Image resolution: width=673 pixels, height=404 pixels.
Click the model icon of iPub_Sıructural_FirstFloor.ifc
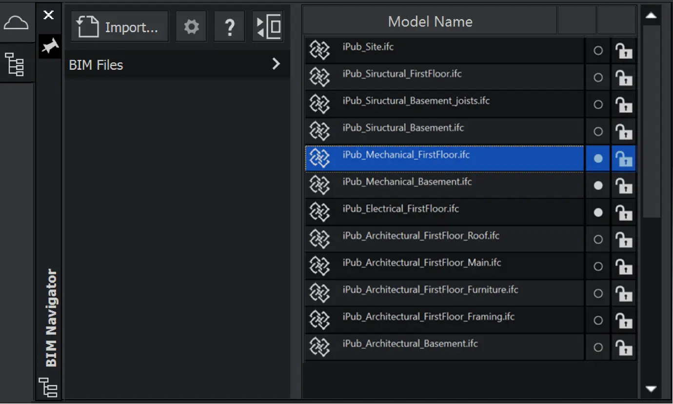tap(320, 77)
